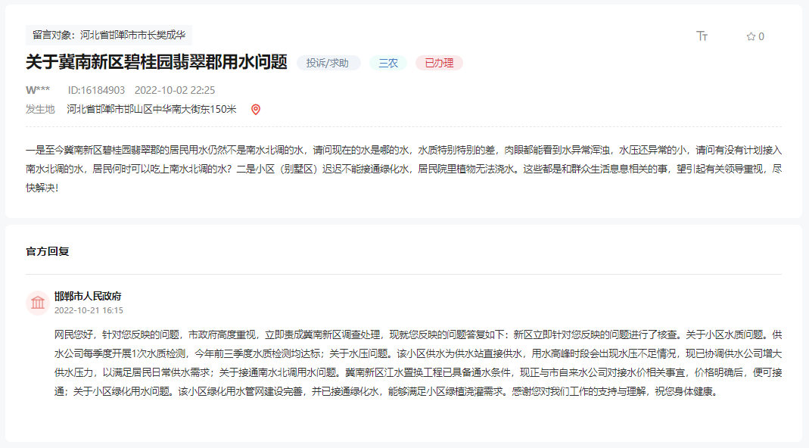Click the font size adjustment icon

coord(702,36)
